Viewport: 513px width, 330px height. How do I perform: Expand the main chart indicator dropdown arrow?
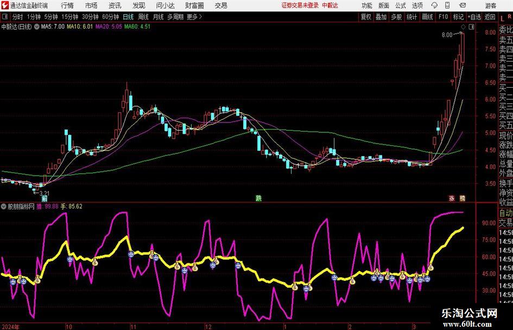pyautogui.click(x=37, y=27)
